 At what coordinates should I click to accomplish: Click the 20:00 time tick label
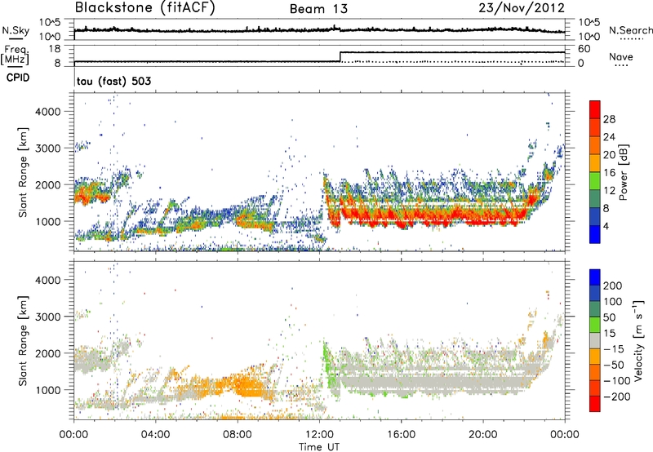click(482, 435)
